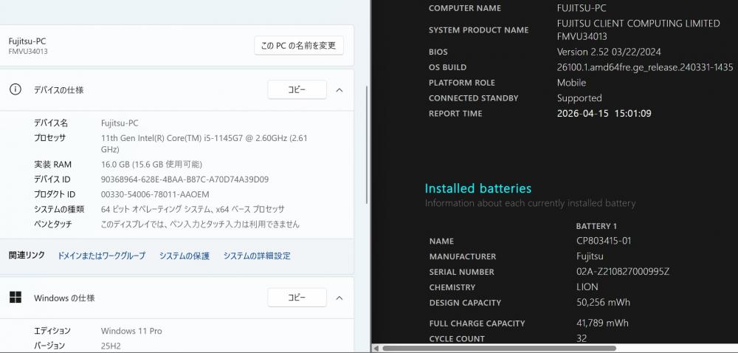Collapse the Windows specifications section

(339, 298)
